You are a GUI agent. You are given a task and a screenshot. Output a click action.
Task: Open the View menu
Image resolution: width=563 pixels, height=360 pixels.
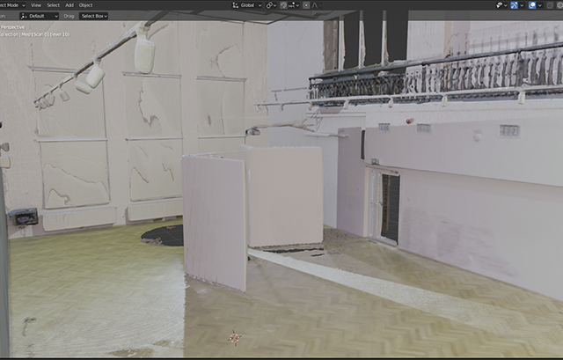click(36, 4)
